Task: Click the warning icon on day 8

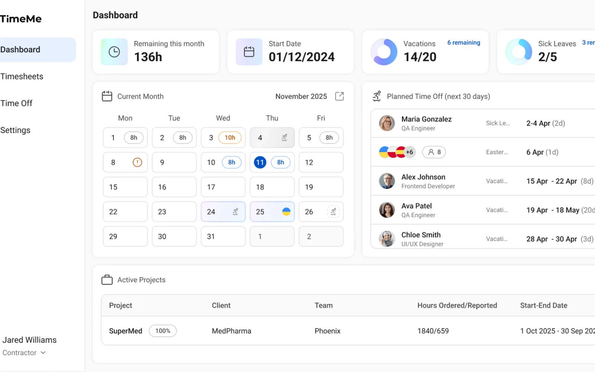Action: click(137, 162)
